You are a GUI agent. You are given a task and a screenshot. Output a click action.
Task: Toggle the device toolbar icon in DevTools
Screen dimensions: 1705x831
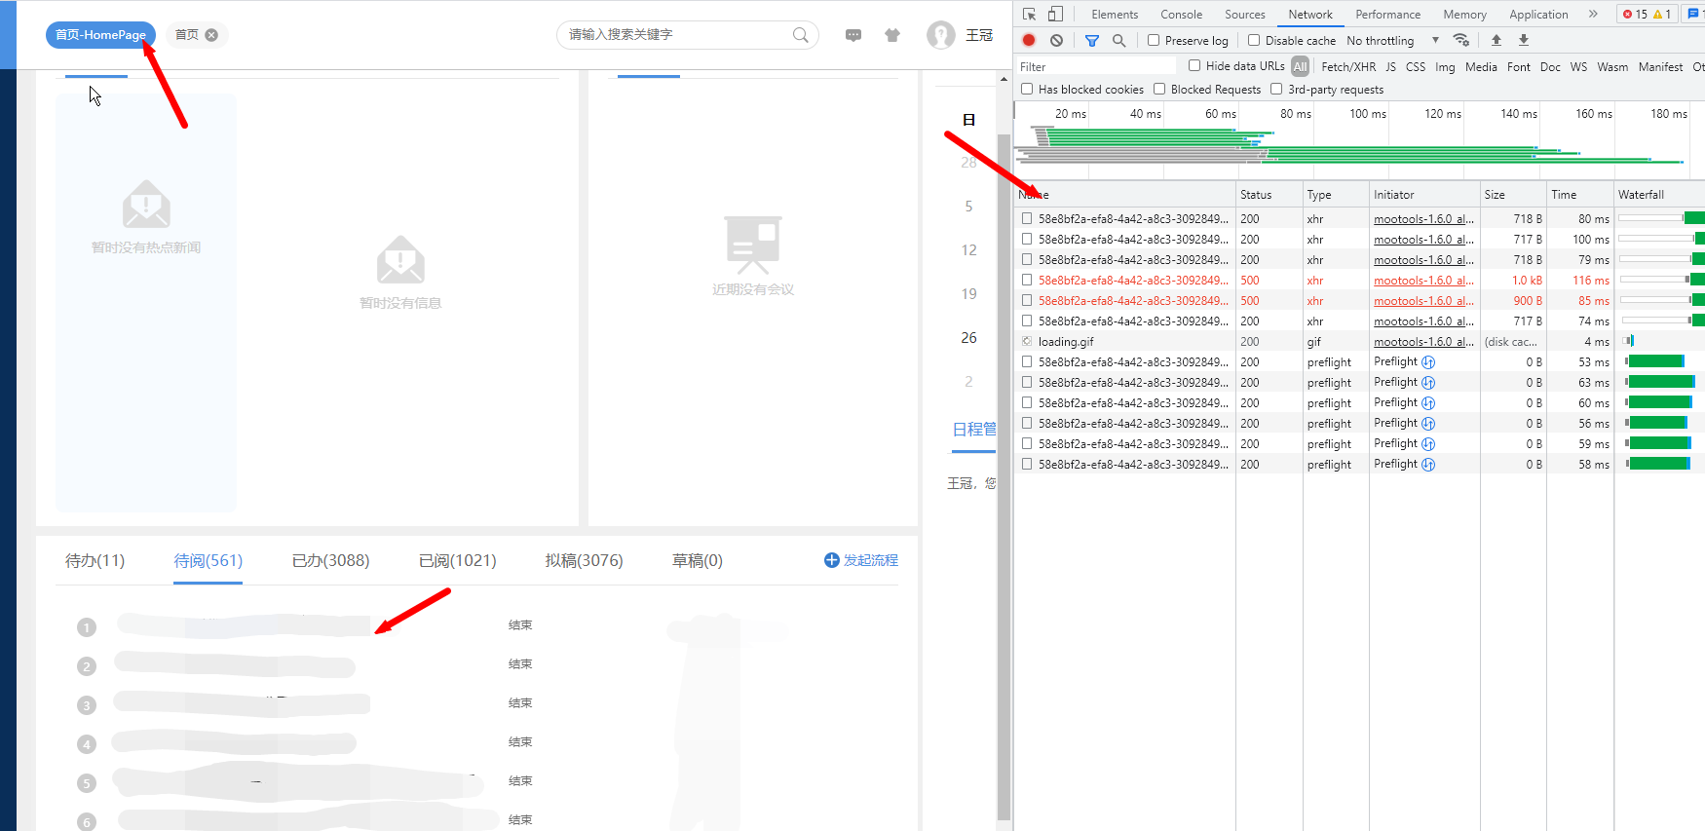coord(1055,15)
